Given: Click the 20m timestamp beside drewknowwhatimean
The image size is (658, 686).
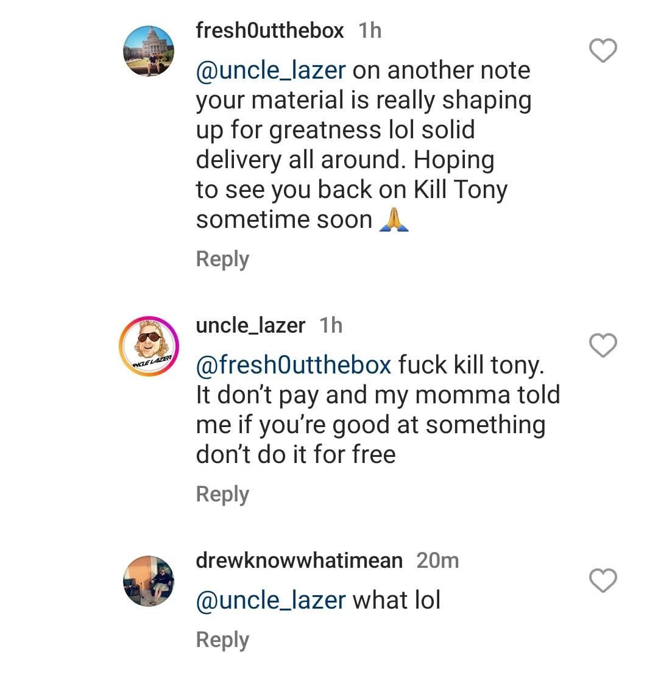Looking at the screenshot, I should (x=437, y=560).
